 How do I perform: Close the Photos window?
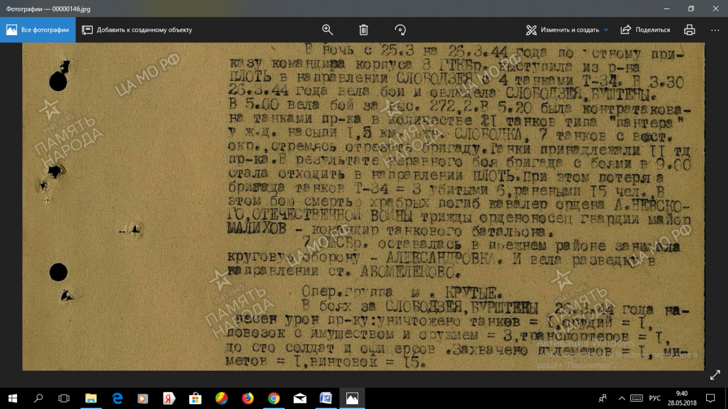pos(716,8)
